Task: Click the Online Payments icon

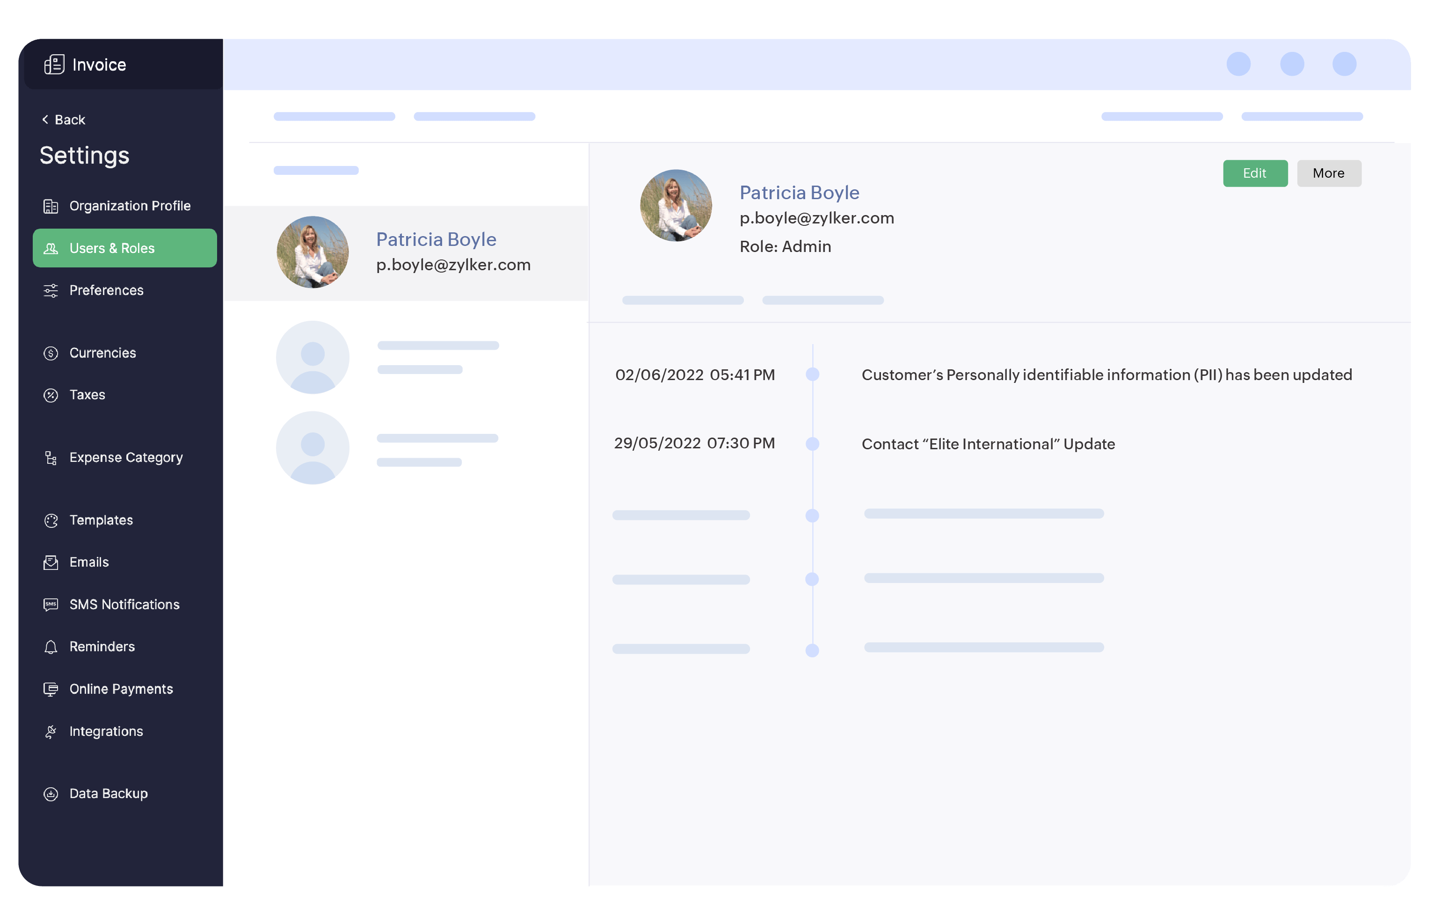Action: 51,689
